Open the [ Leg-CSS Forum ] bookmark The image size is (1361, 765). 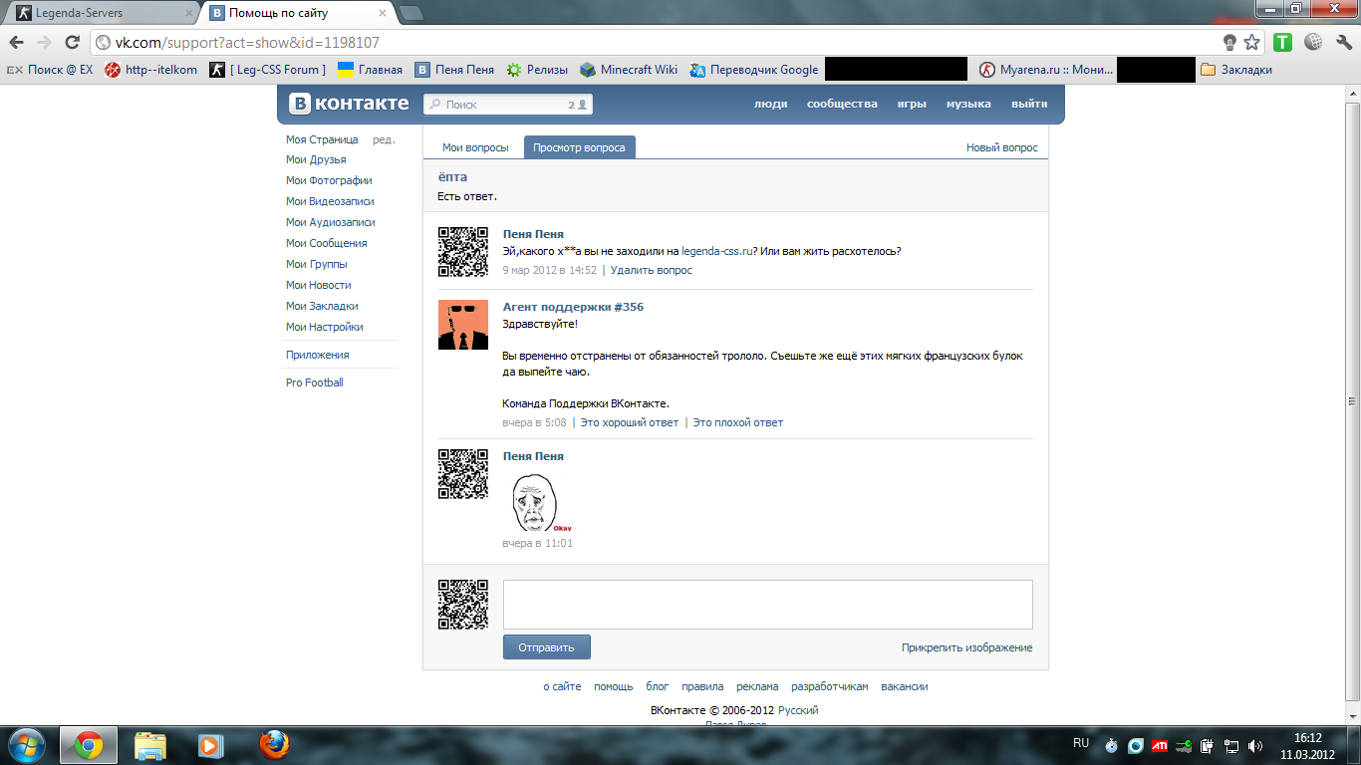point(267,70)
